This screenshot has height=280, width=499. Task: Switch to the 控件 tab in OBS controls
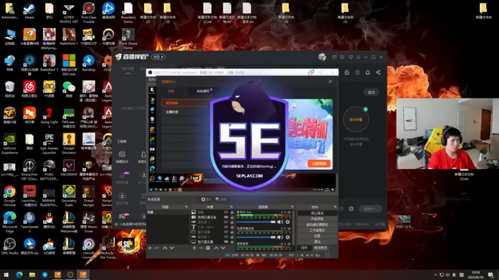click(x=304, y=248)
